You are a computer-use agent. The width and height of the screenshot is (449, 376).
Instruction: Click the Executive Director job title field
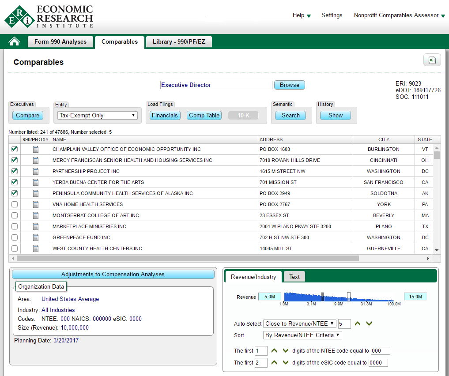click(216, 85)
